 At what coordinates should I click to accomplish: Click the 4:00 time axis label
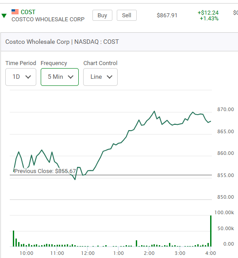pos(211,253)
